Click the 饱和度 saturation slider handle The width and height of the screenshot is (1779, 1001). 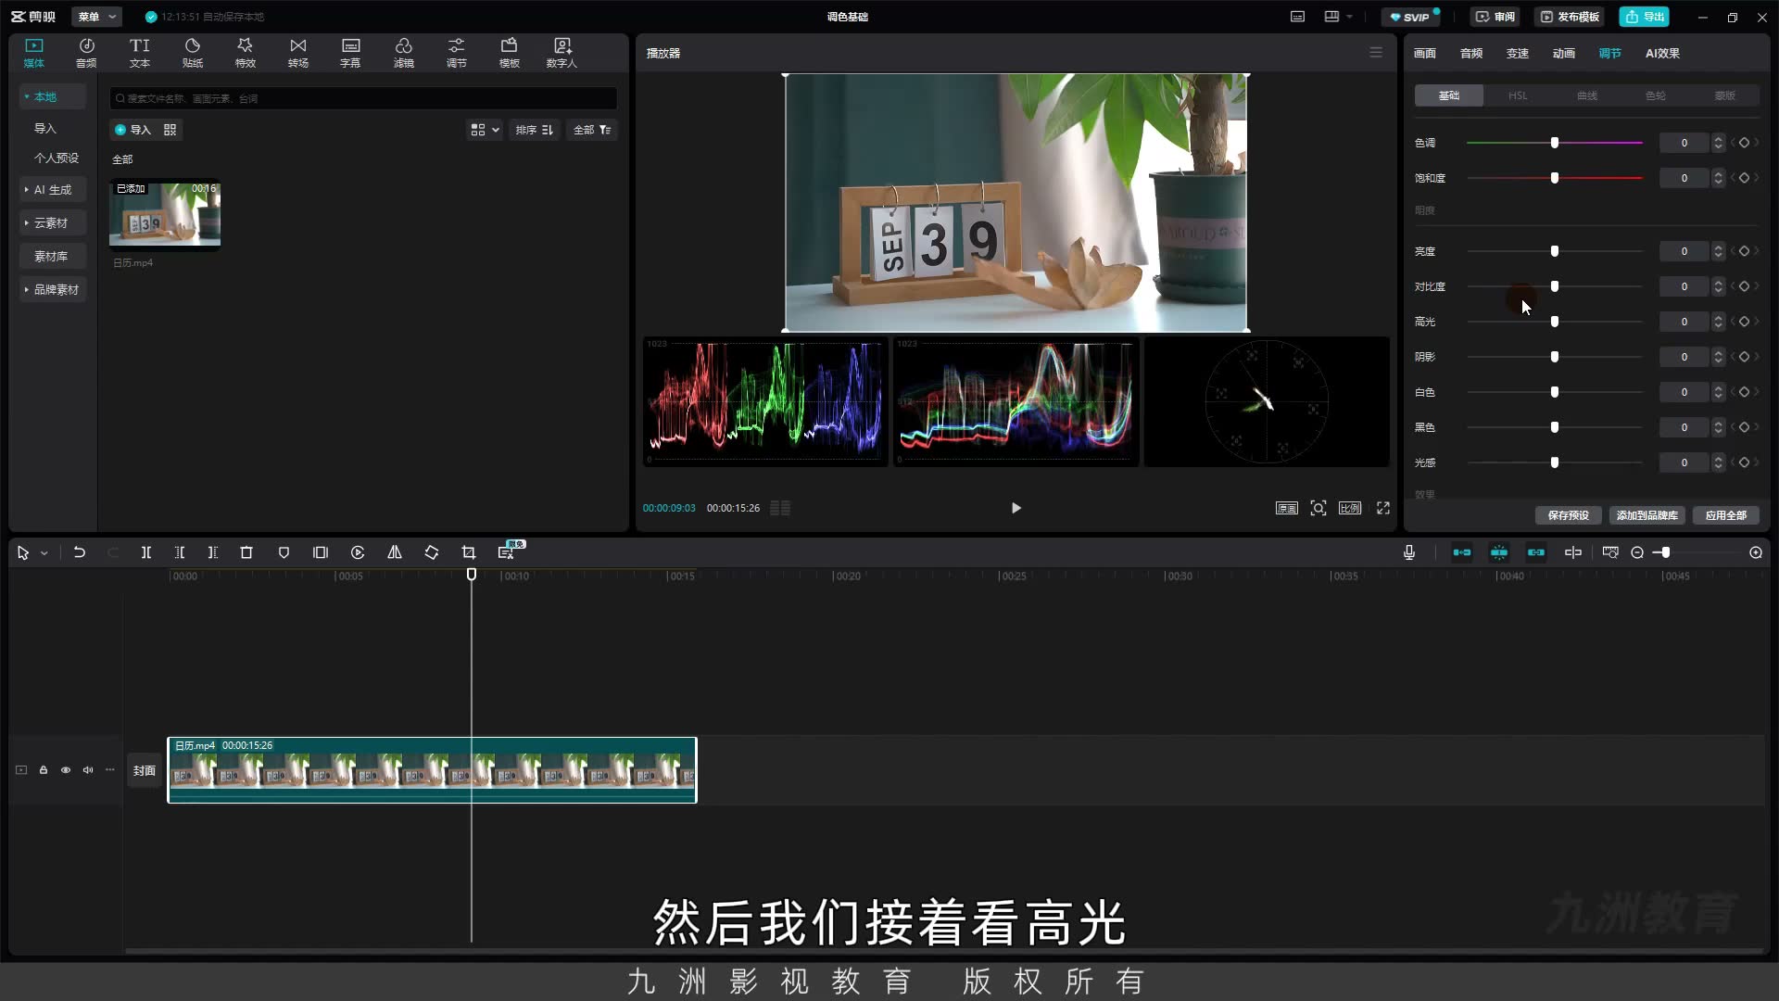[1555, 178]
